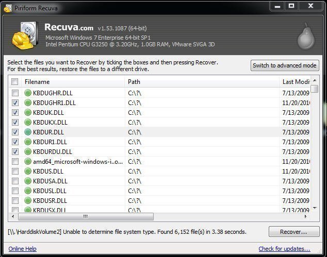Click green status dot for KBDUGHR.DLL

point(28,93)
